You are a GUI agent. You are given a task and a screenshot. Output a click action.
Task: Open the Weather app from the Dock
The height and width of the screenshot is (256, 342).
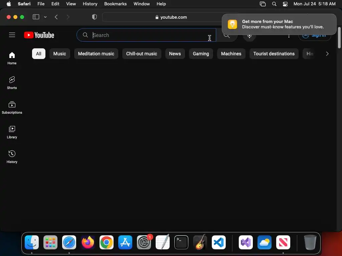click(265, 242)
